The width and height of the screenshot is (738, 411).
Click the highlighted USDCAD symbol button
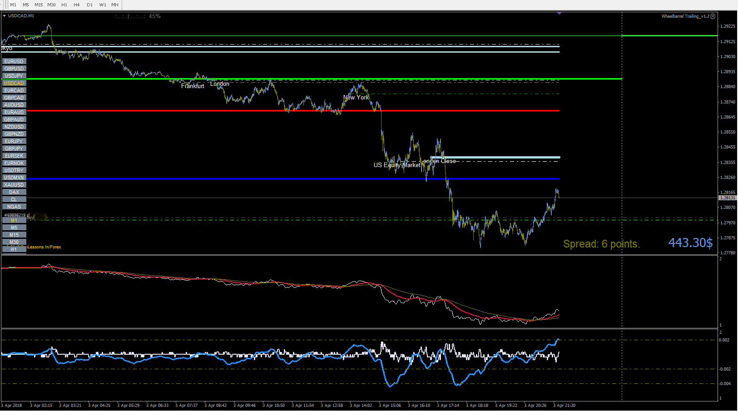point(14,83)
